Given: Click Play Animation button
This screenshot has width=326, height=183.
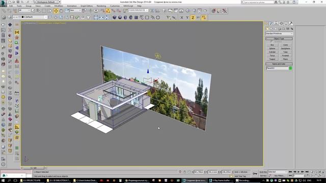Looking at the screenshot, I should click(298, 172).
